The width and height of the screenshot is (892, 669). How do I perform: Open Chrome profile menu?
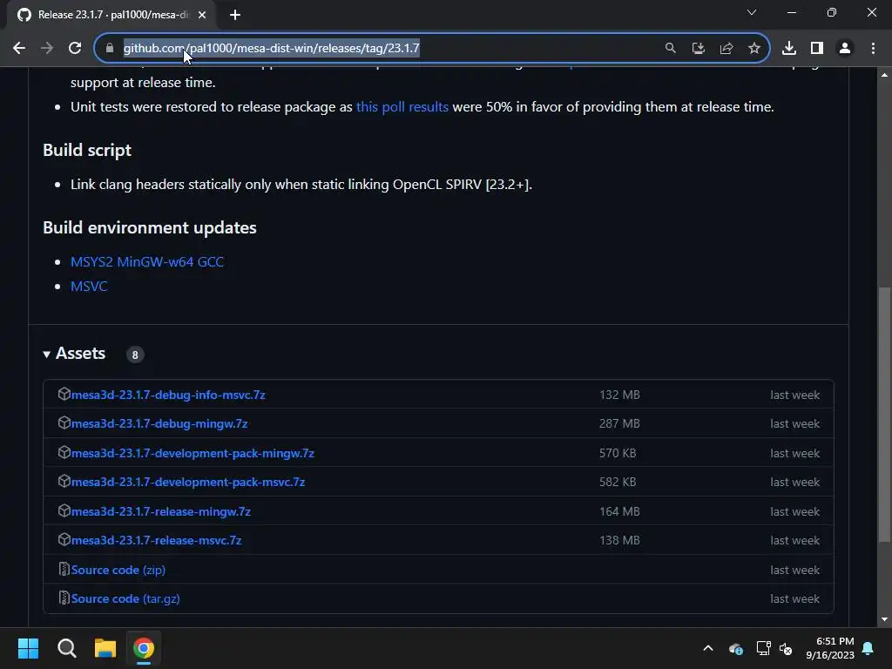[845, 49]
